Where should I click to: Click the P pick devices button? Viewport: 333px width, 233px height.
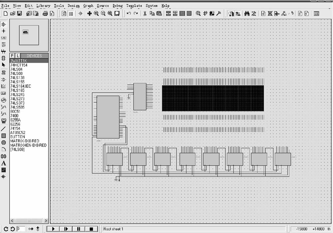(12, 56)
